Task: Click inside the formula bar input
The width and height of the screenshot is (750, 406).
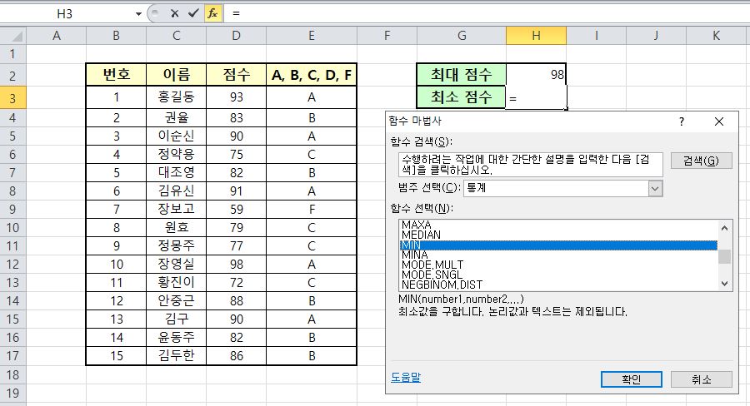Action: (x=487, y=13)
